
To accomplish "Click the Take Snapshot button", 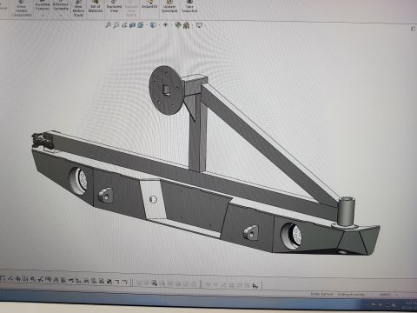I will click(189, 7).
